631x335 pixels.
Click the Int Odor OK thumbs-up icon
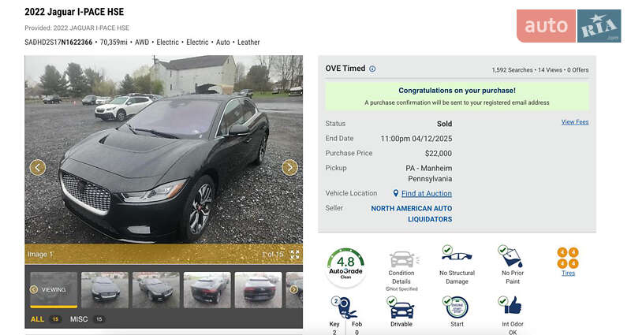(510, 306)
